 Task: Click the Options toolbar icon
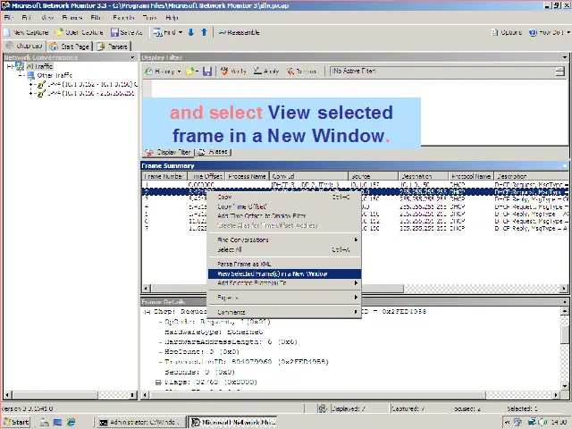(x=494, y=32)
